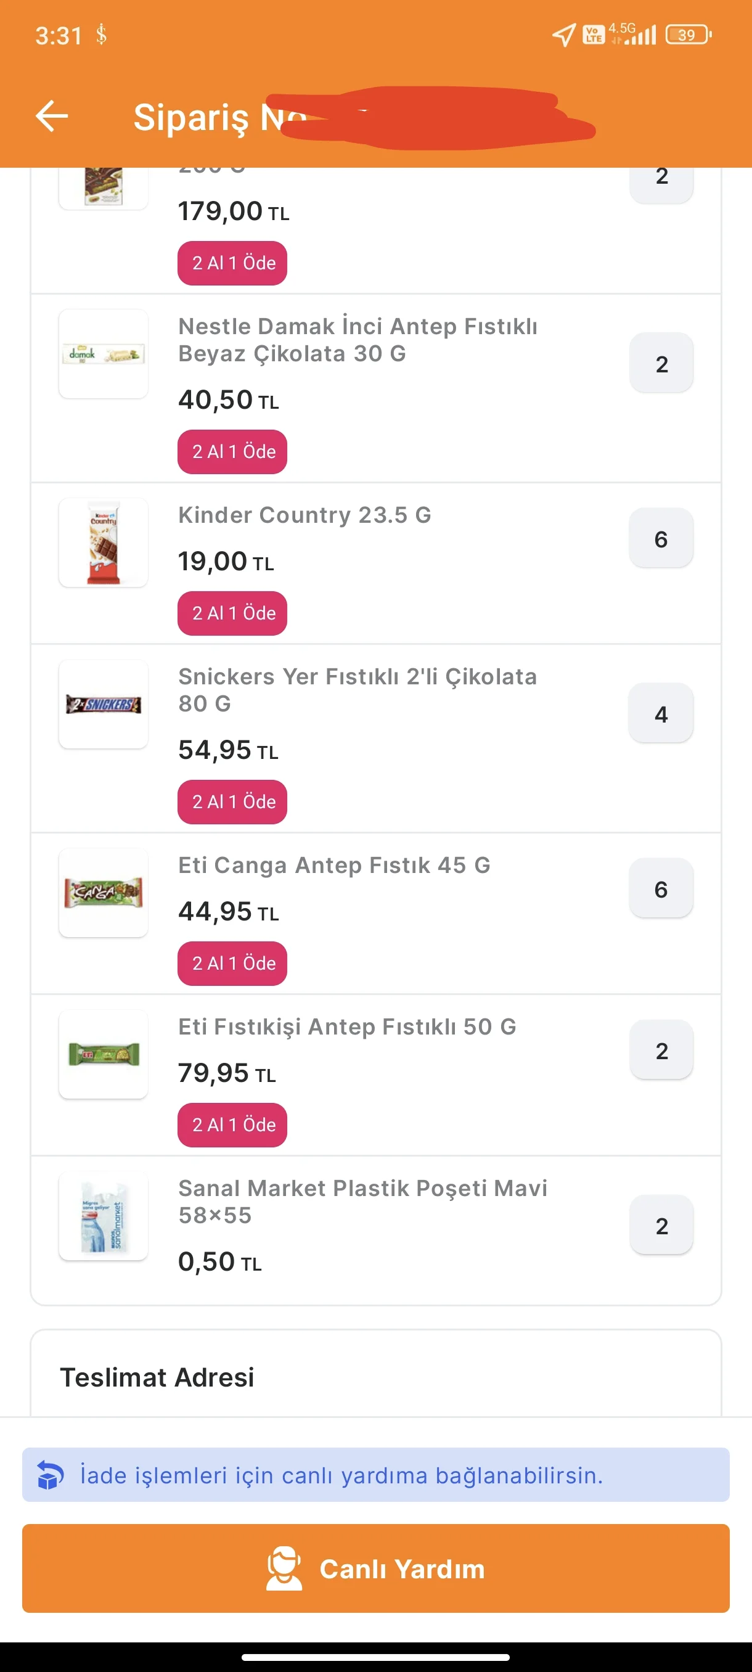Tap the support agent icon on Canlı Yardım

click(x=284, y=1568)
